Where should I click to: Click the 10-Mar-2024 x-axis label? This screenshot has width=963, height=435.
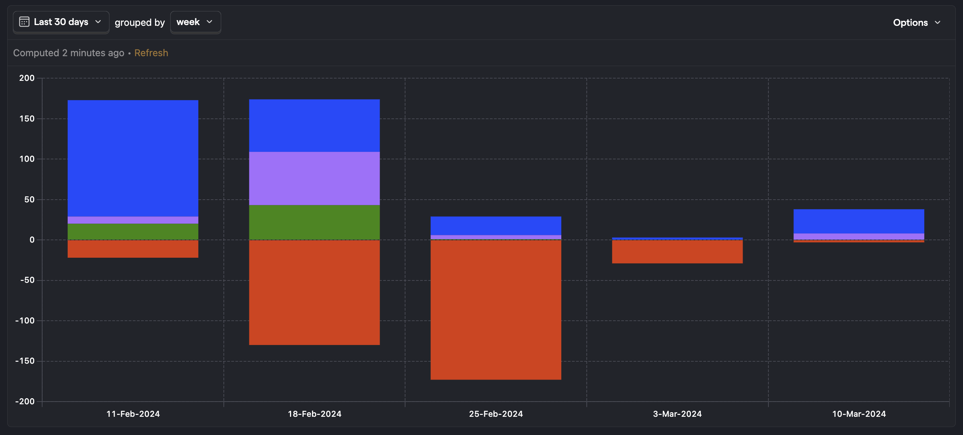tap(859, 414)
